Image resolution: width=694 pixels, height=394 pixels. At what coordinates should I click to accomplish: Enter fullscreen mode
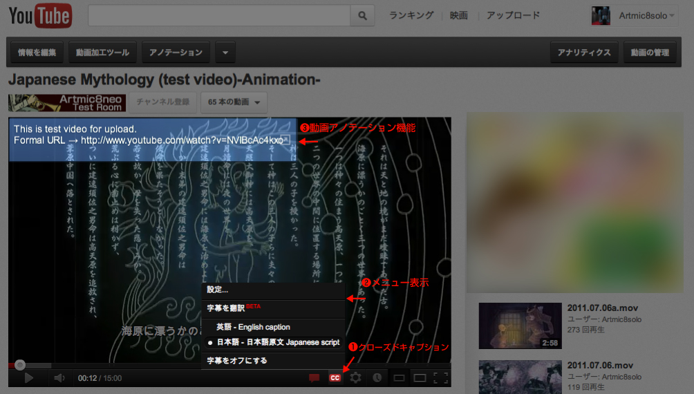coord(441,377)
